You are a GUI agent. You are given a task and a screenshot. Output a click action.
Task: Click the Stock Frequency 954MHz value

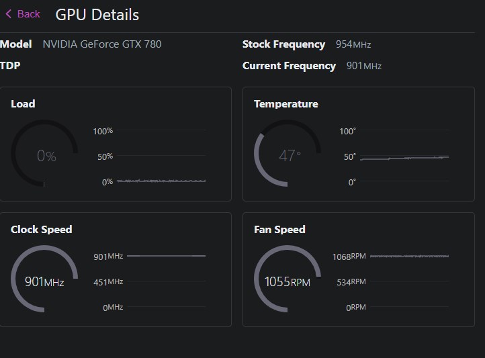pyautogui.click(x=353, y=44)
